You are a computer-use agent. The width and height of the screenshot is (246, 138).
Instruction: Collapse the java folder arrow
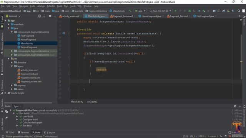[x=8, y=28]
